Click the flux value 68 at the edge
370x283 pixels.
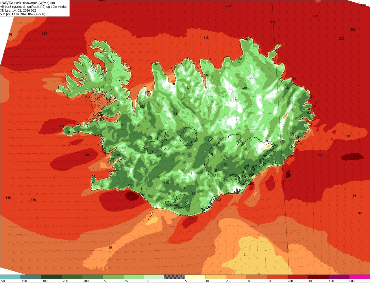click(x=10, y=34)
